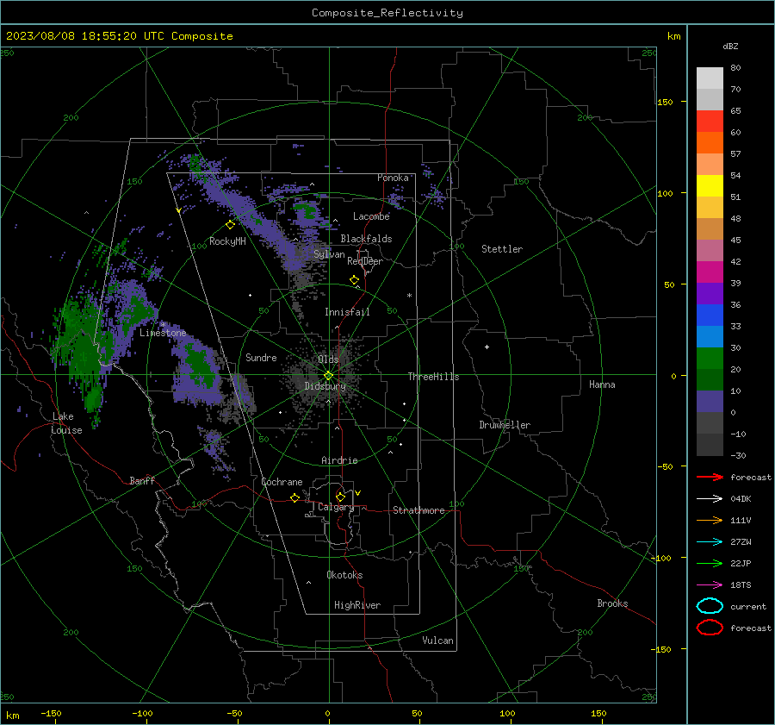
Task: Select the orange 111V arrow icon
Action: tap(710, 520)
